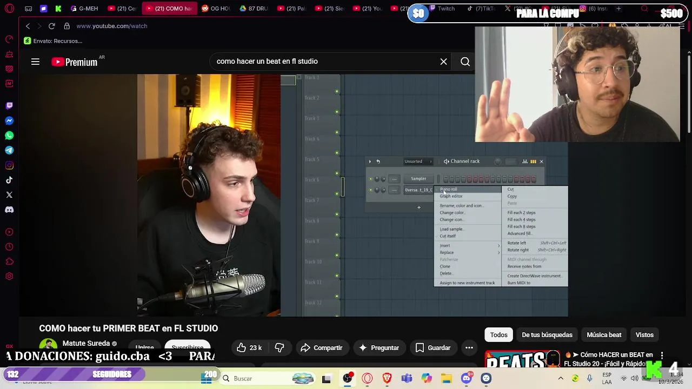Toggle the Track 10 mute dot
This screenshot has width=692, height=389.
click(x=337, y=276)
